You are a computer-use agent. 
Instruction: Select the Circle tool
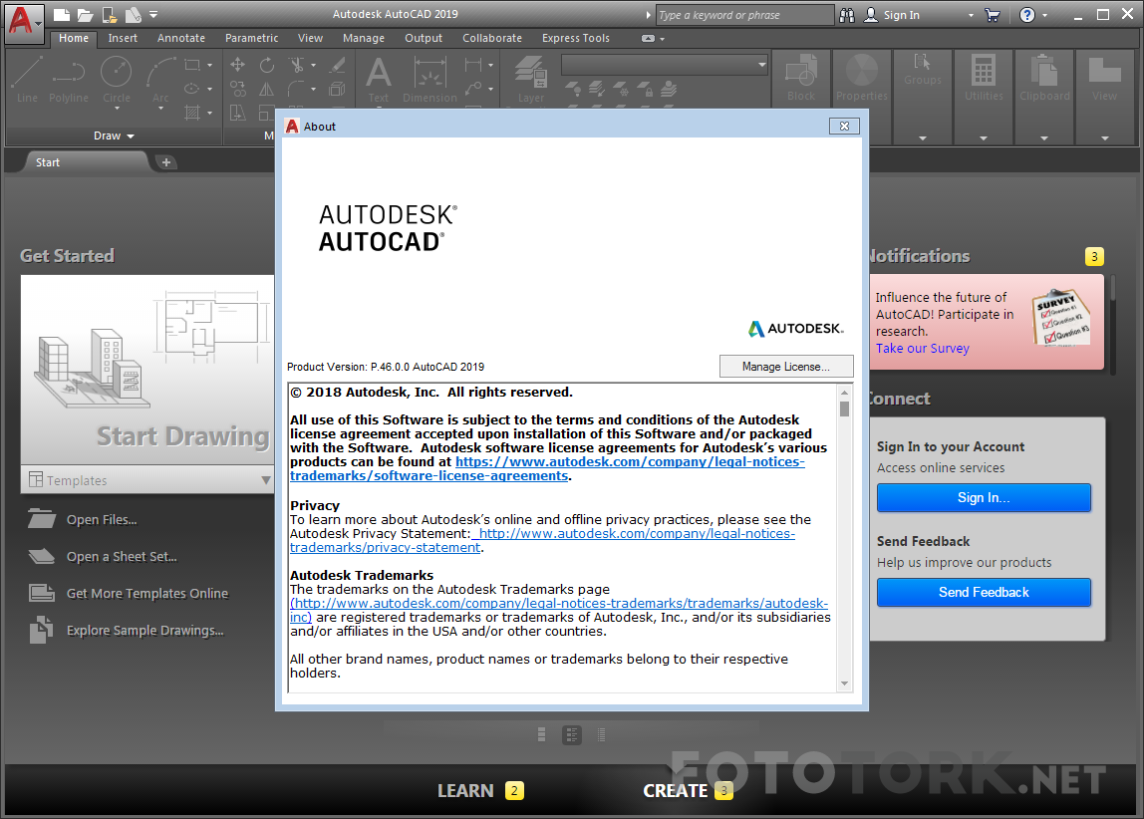pos(116,80)
